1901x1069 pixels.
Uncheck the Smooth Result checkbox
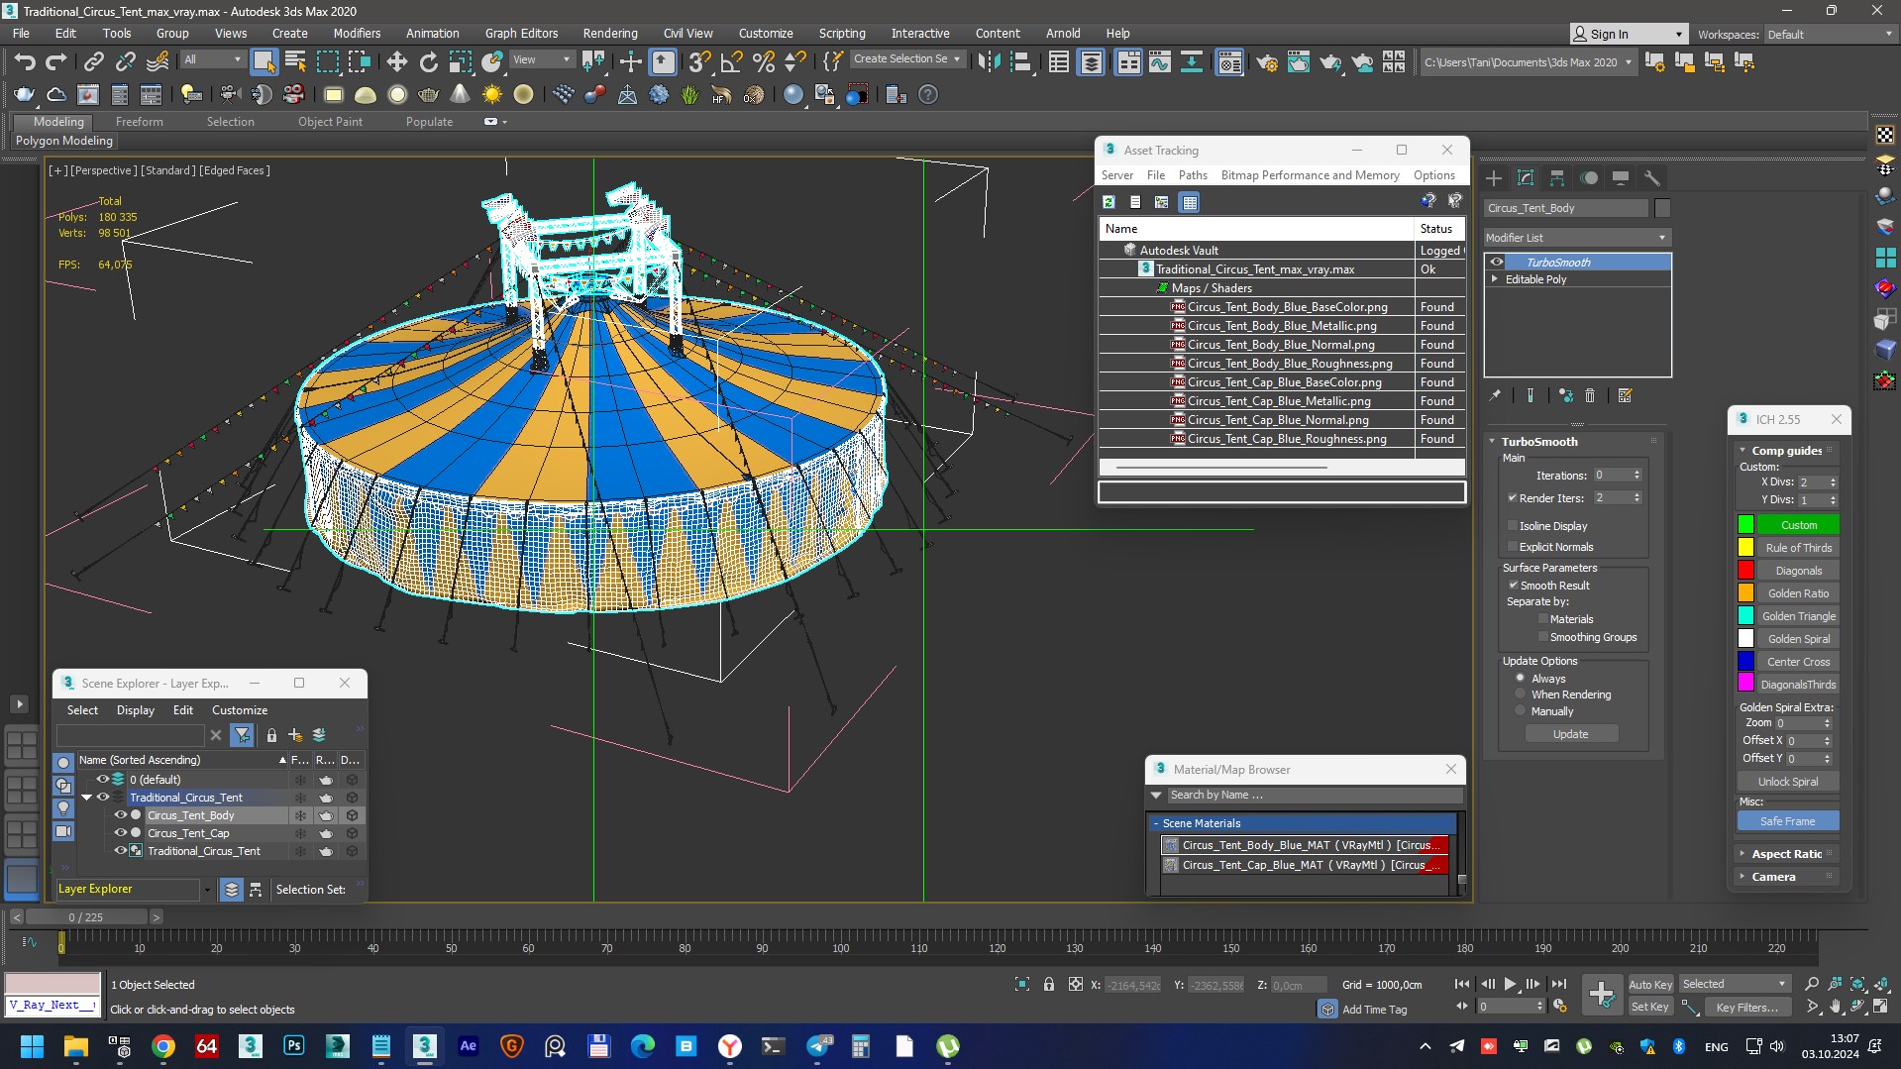(1513, 586)
